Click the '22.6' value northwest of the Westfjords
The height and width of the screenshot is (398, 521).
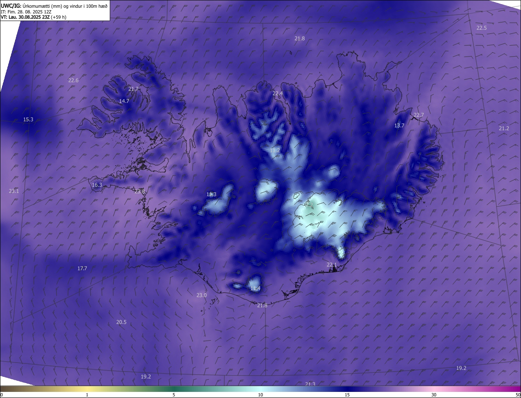73,80
